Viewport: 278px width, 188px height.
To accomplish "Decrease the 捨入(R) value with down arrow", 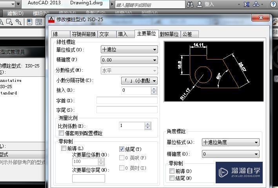I will pyautogui.click(x=154, y=92).
